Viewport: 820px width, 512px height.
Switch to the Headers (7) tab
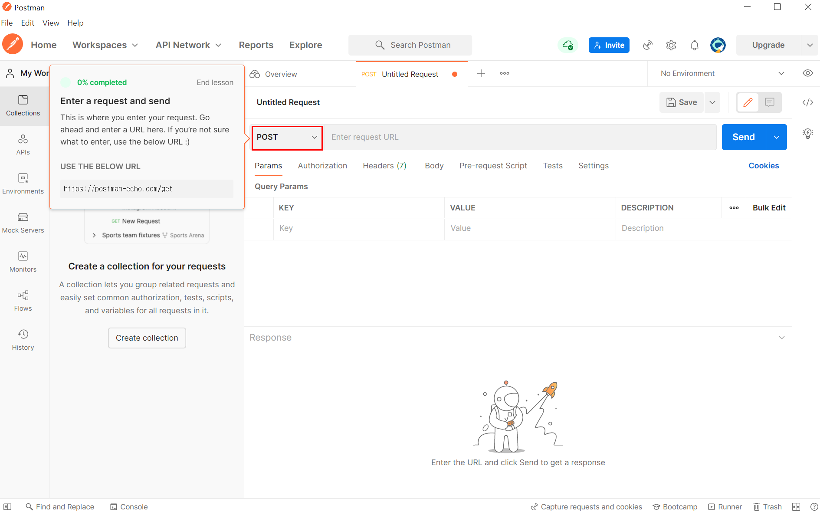[x=385, y=166]
